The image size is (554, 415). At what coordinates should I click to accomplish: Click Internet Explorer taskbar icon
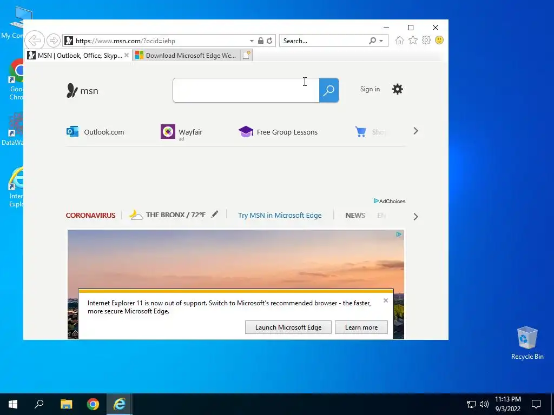point(120,404)
